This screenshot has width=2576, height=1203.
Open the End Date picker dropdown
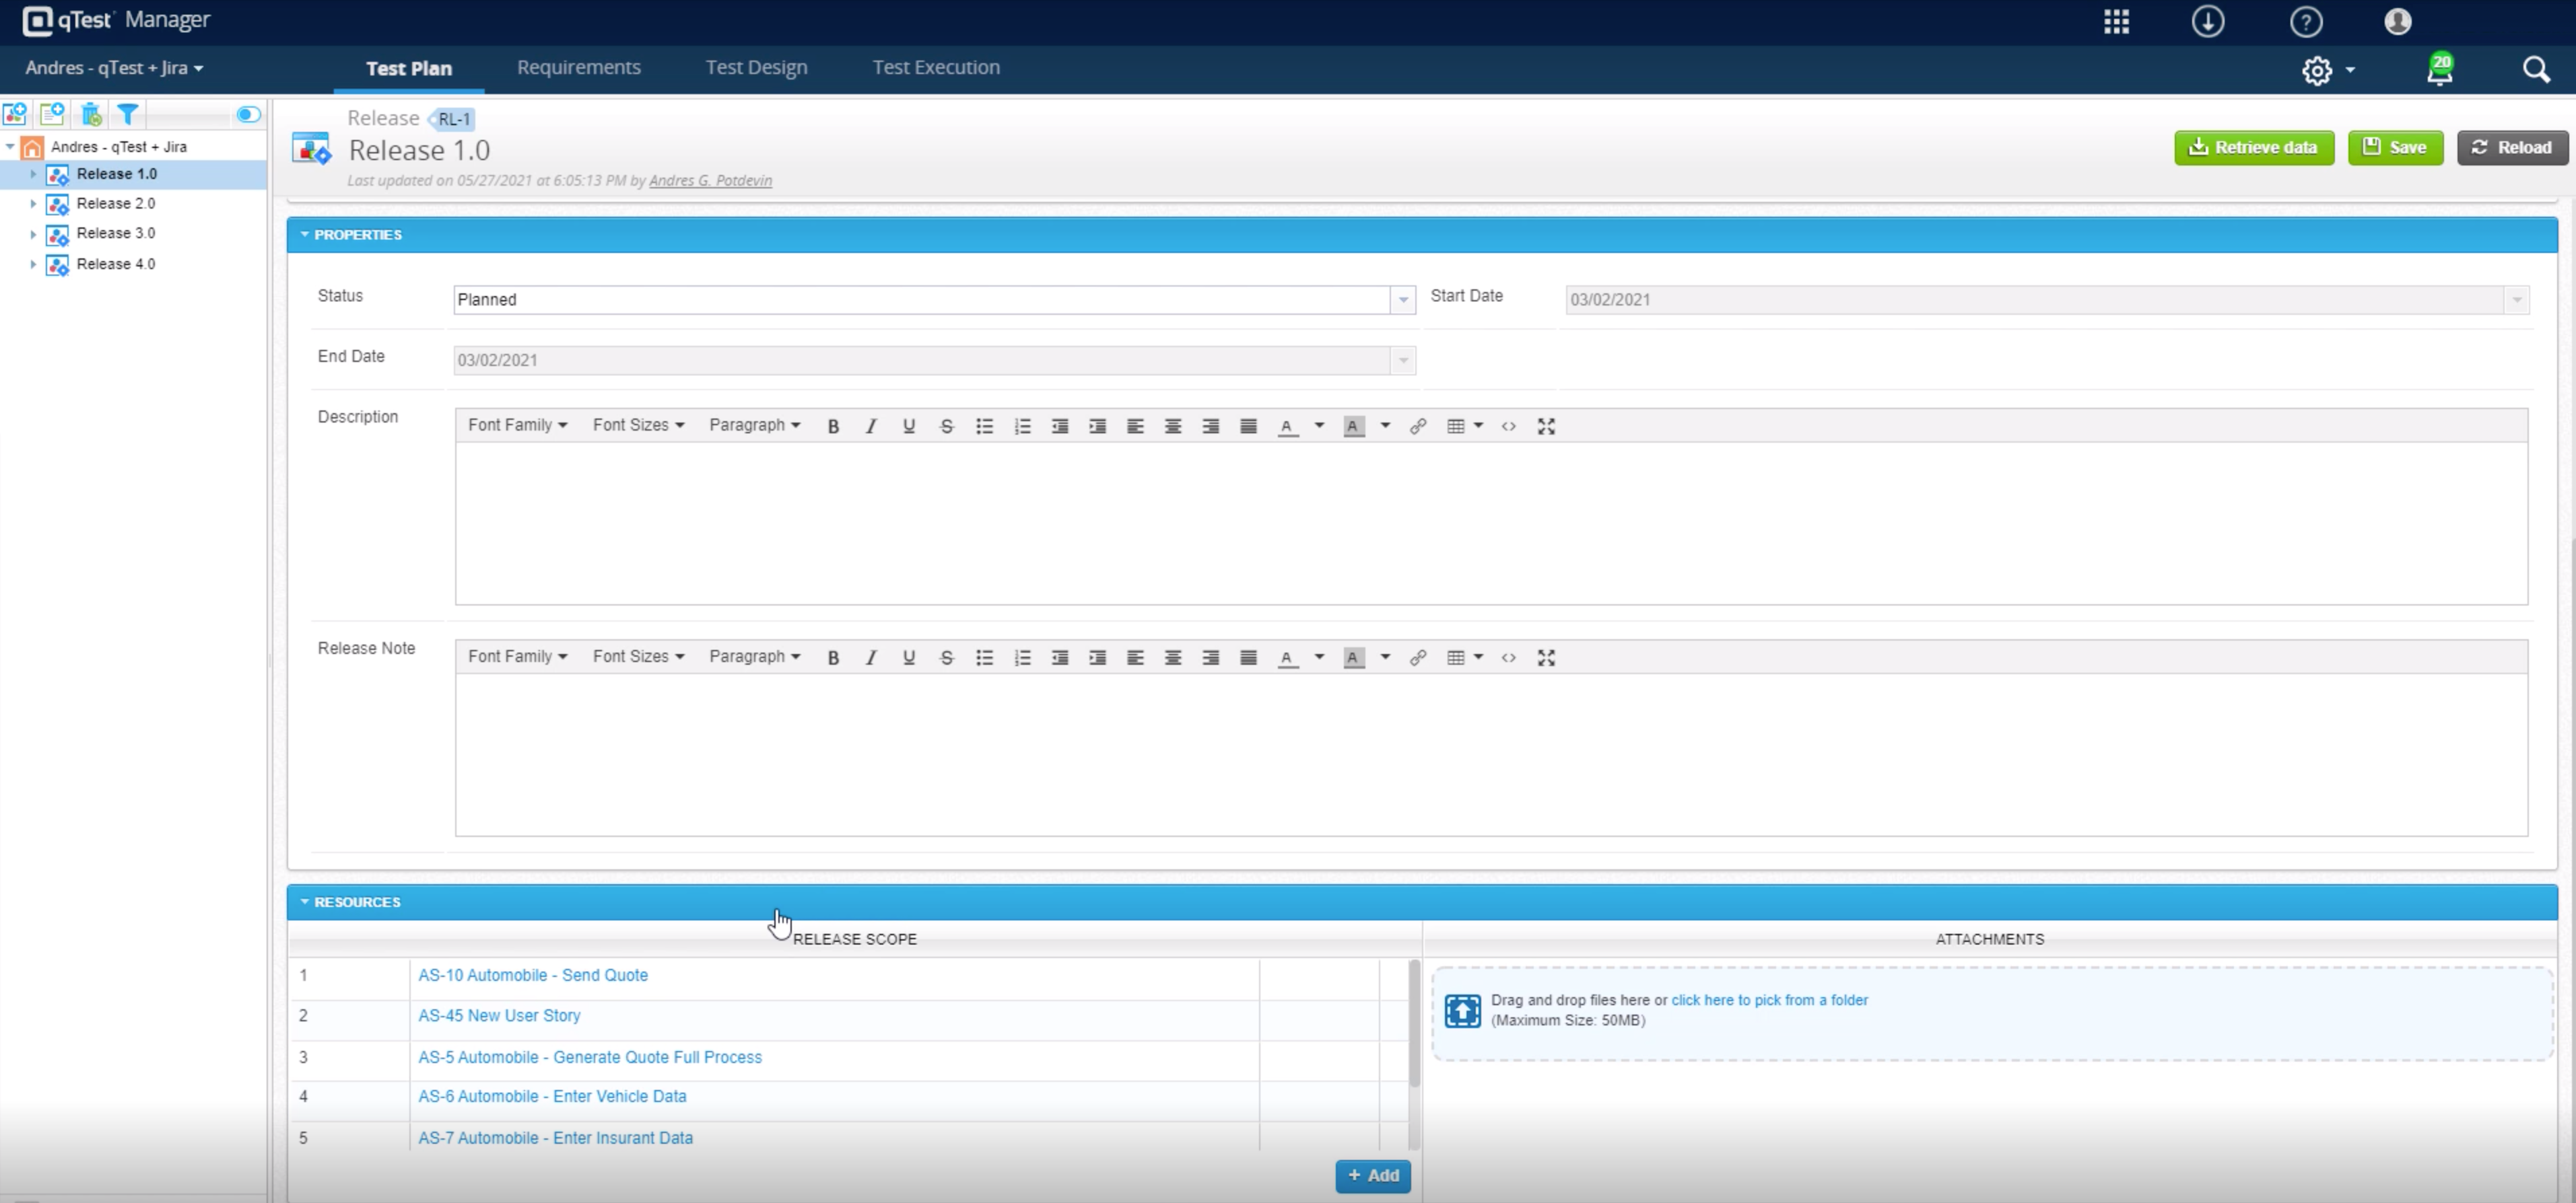[1402, 360]
